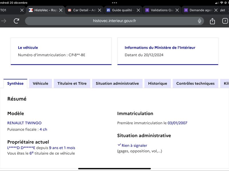Close the Validations Qu tab
The height and width of the screenshot is (171, 229).
(177, 10)
